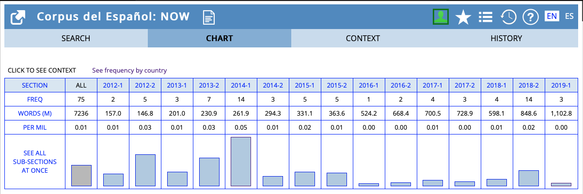Click the total words value 7236
The height and width of the screenshot is (194, 583).
[81, 113]
